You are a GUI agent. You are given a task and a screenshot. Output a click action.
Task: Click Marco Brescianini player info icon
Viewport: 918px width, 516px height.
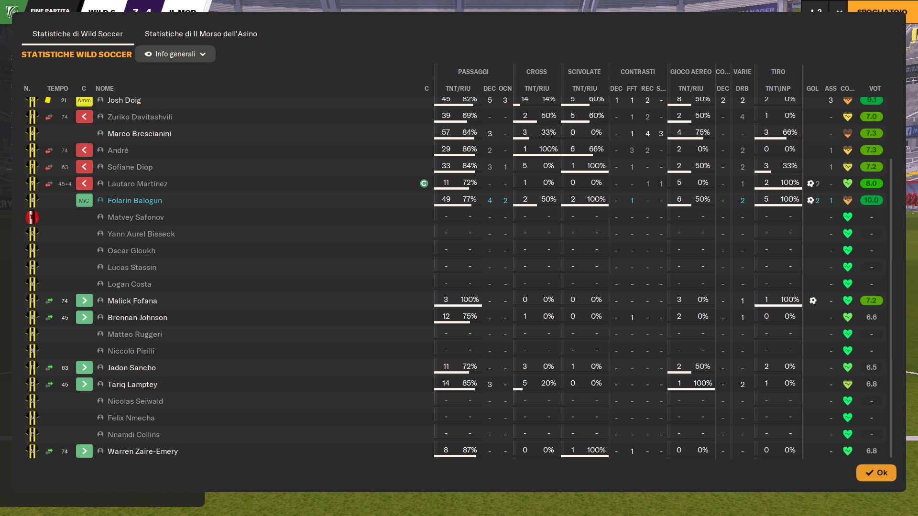[x=100, y=133]
